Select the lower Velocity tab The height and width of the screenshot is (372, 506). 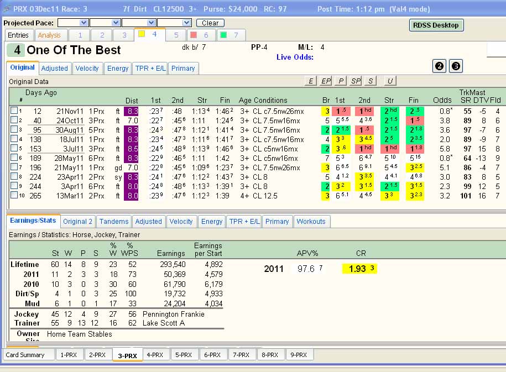coord(181,222)
